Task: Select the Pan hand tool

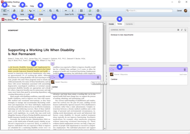Action: point(14,10)
